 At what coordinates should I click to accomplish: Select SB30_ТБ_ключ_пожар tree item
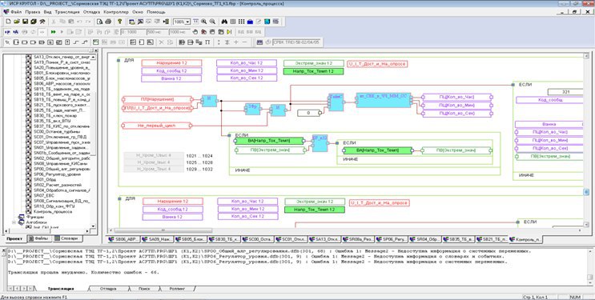coord(55,115)
